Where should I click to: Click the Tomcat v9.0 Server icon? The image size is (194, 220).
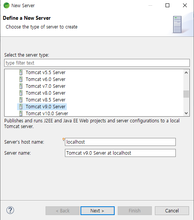21,107
